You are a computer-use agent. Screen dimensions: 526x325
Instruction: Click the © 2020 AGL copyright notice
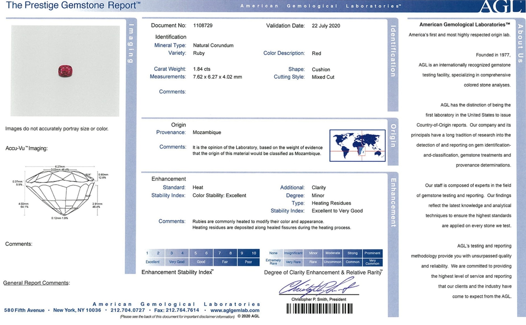click(x=248, y=316)
